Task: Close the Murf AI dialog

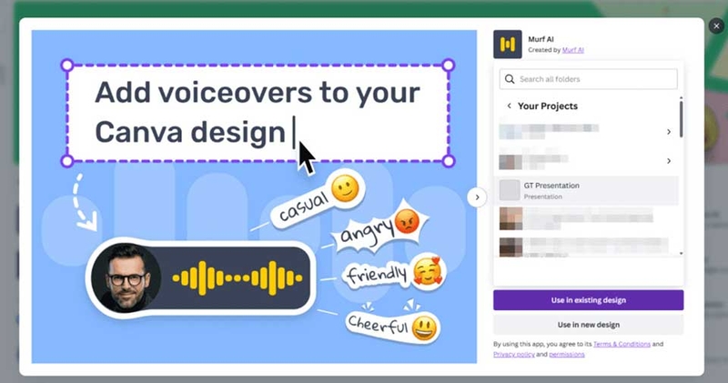Action: tap(716, 26)
